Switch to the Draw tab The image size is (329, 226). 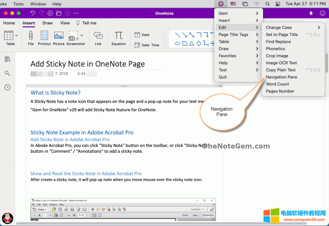(x=48, y=23)
